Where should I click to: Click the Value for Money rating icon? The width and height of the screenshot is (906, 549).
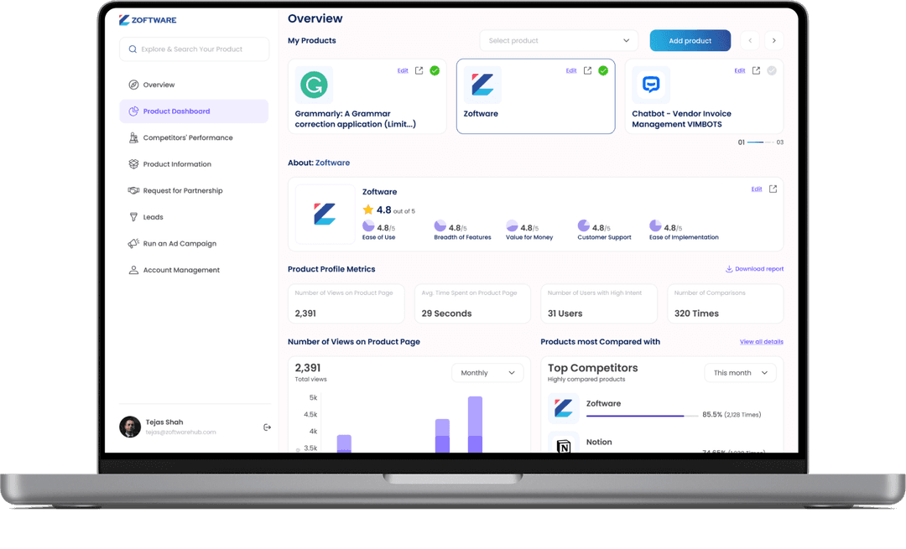point(512,225)
